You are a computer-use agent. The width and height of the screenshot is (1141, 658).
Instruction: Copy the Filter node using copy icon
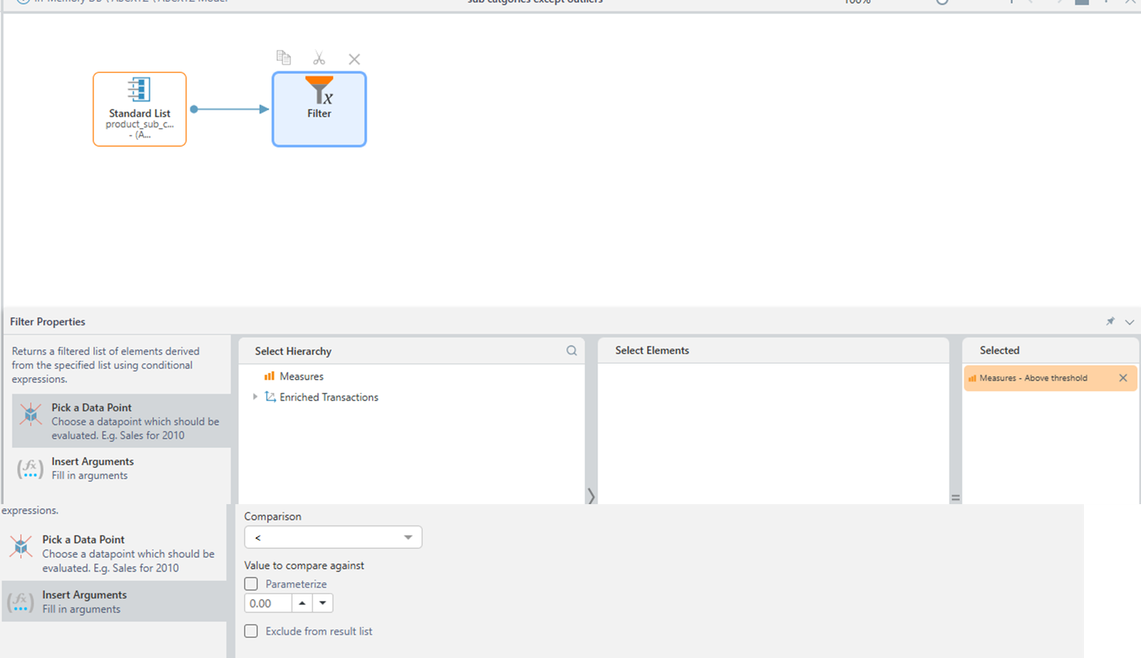tap(284, 58)
